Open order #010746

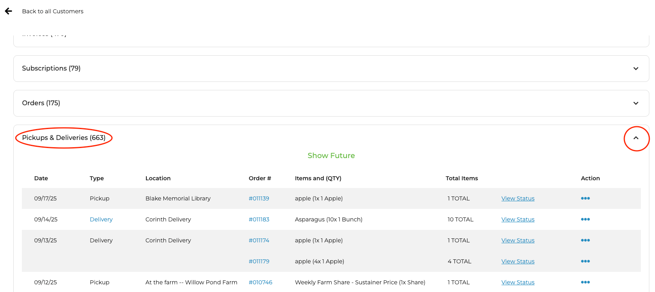[x=260, y=282]
